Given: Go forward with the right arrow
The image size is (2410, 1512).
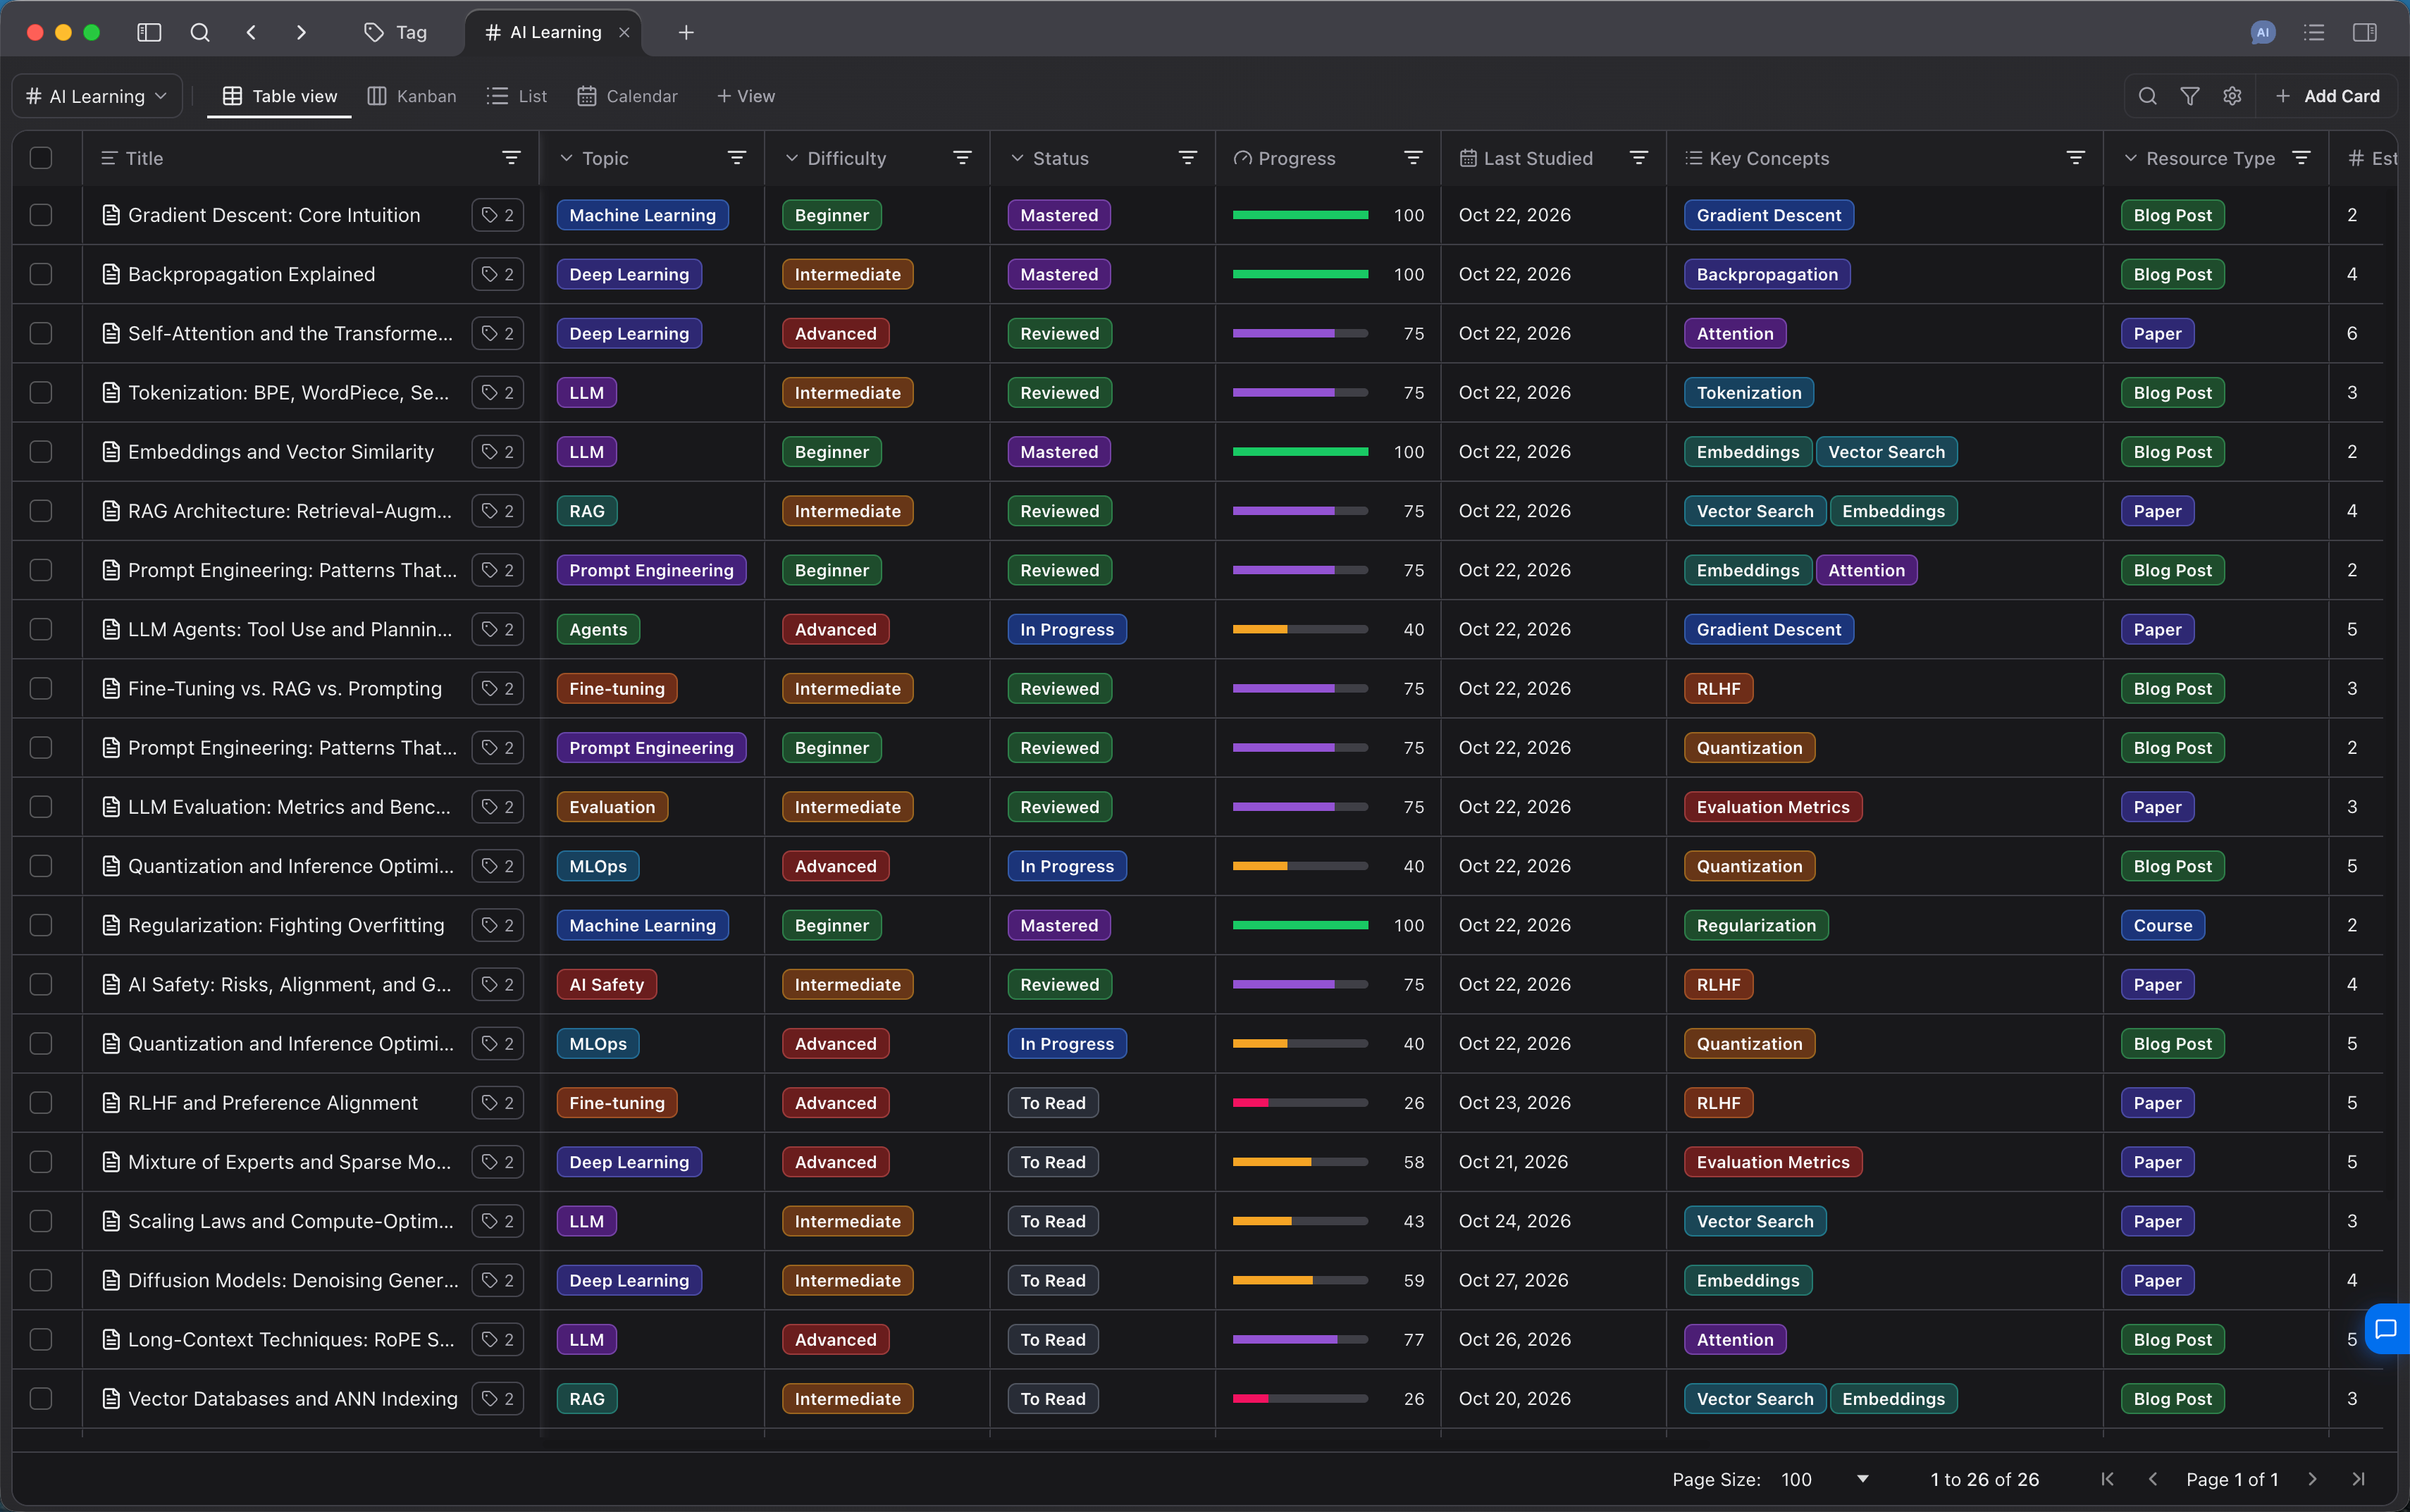Looking at the screenshot, I should click(x=301, y=32).
